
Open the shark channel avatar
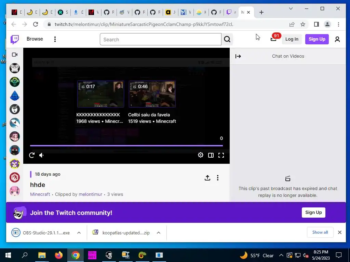[15, 123]
